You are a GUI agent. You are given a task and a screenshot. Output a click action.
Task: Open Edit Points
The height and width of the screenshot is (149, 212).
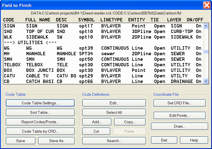pyautogui.click(x=179, y=115)
